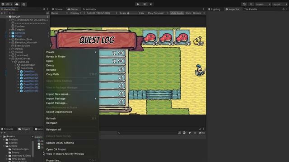
Task: Open the Gizmos dropdown arrow
Action: click(204, 13)
